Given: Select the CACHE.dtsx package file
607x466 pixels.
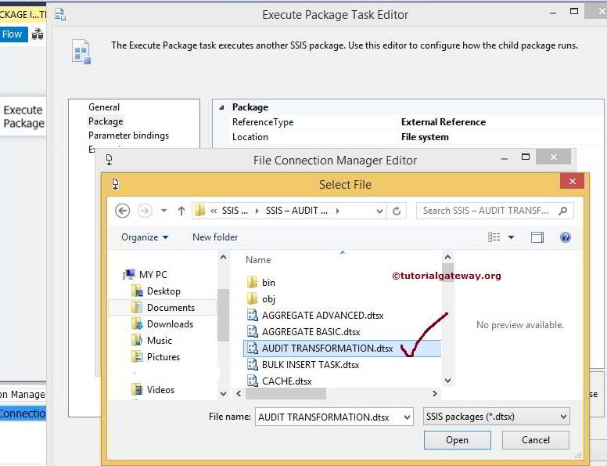Looking at the screenshot, I should click(x=286, y=381).
